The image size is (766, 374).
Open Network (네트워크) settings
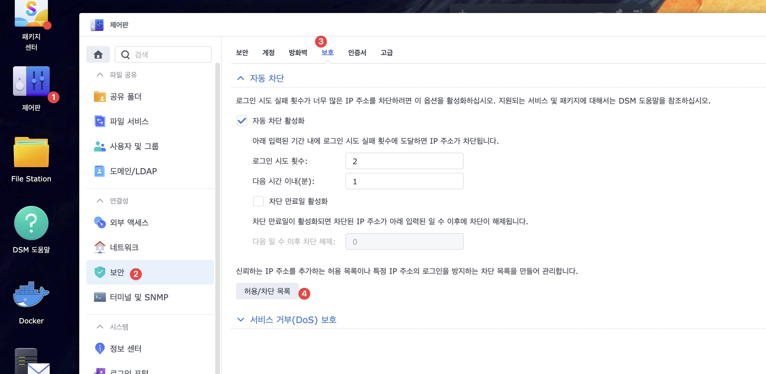[124, 247]
